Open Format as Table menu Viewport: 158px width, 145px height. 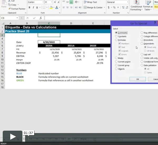click(148, 6)
